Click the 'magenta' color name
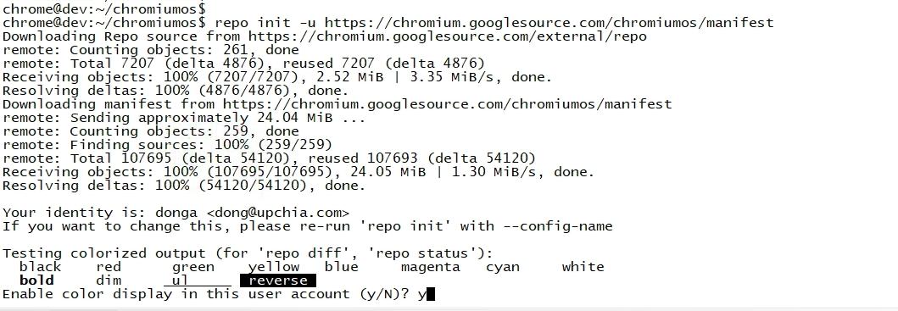The width and height of the screenshot is (898, 311). coord(430,267)
